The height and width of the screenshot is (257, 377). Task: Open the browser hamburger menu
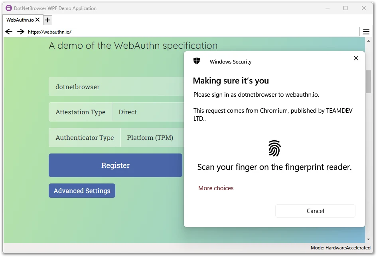366,32
